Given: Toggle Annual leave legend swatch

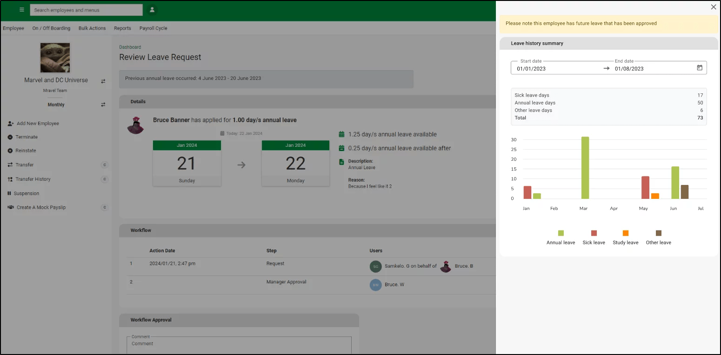Looking at the screenshot, I should click(x=561, y=233).
